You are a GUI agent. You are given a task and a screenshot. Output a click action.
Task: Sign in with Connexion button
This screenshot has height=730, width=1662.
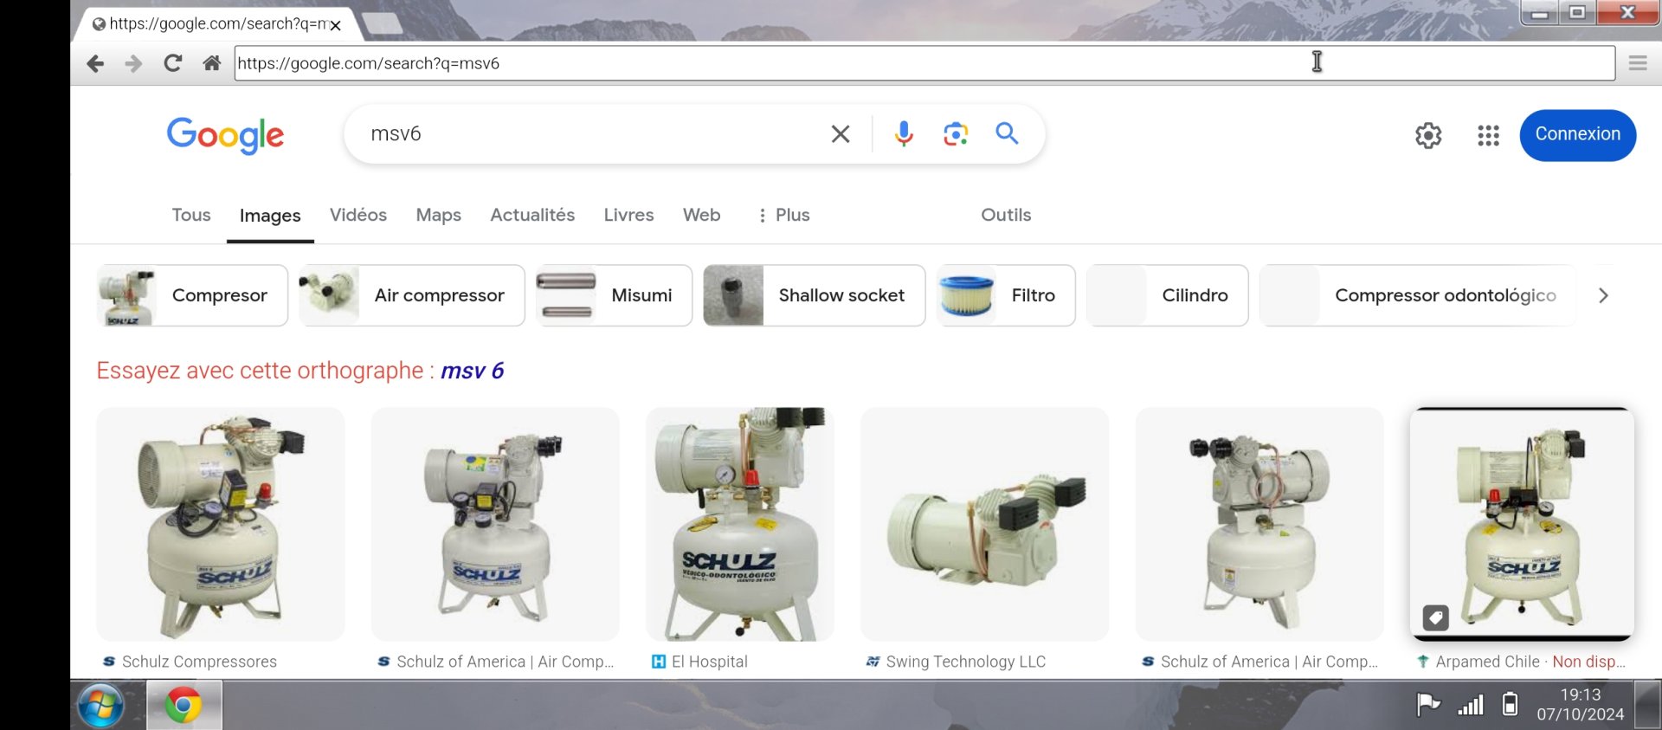pyautogui.click(x=1577, y=134)
